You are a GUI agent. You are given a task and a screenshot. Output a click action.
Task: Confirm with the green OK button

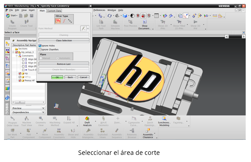pyautogui.click(x=57, y=77)
